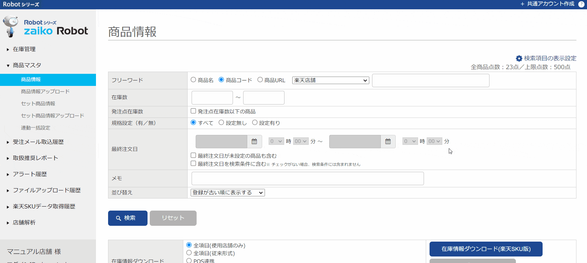Click the メモ text input field

(307, 179)
